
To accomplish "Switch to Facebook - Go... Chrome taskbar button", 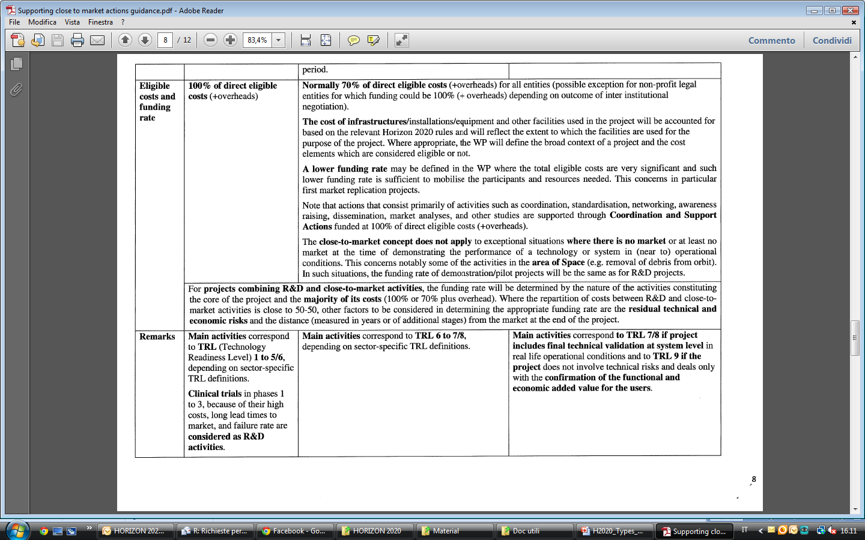I will pyautogui.click(x=296, y=531).
